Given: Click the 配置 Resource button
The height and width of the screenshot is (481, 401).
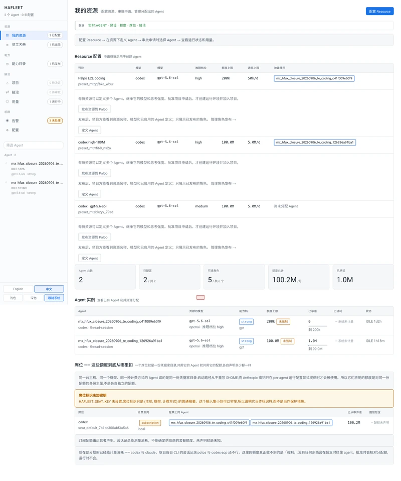Looking at the screenshot, I should pyautogui.click(x=379, y=12).
